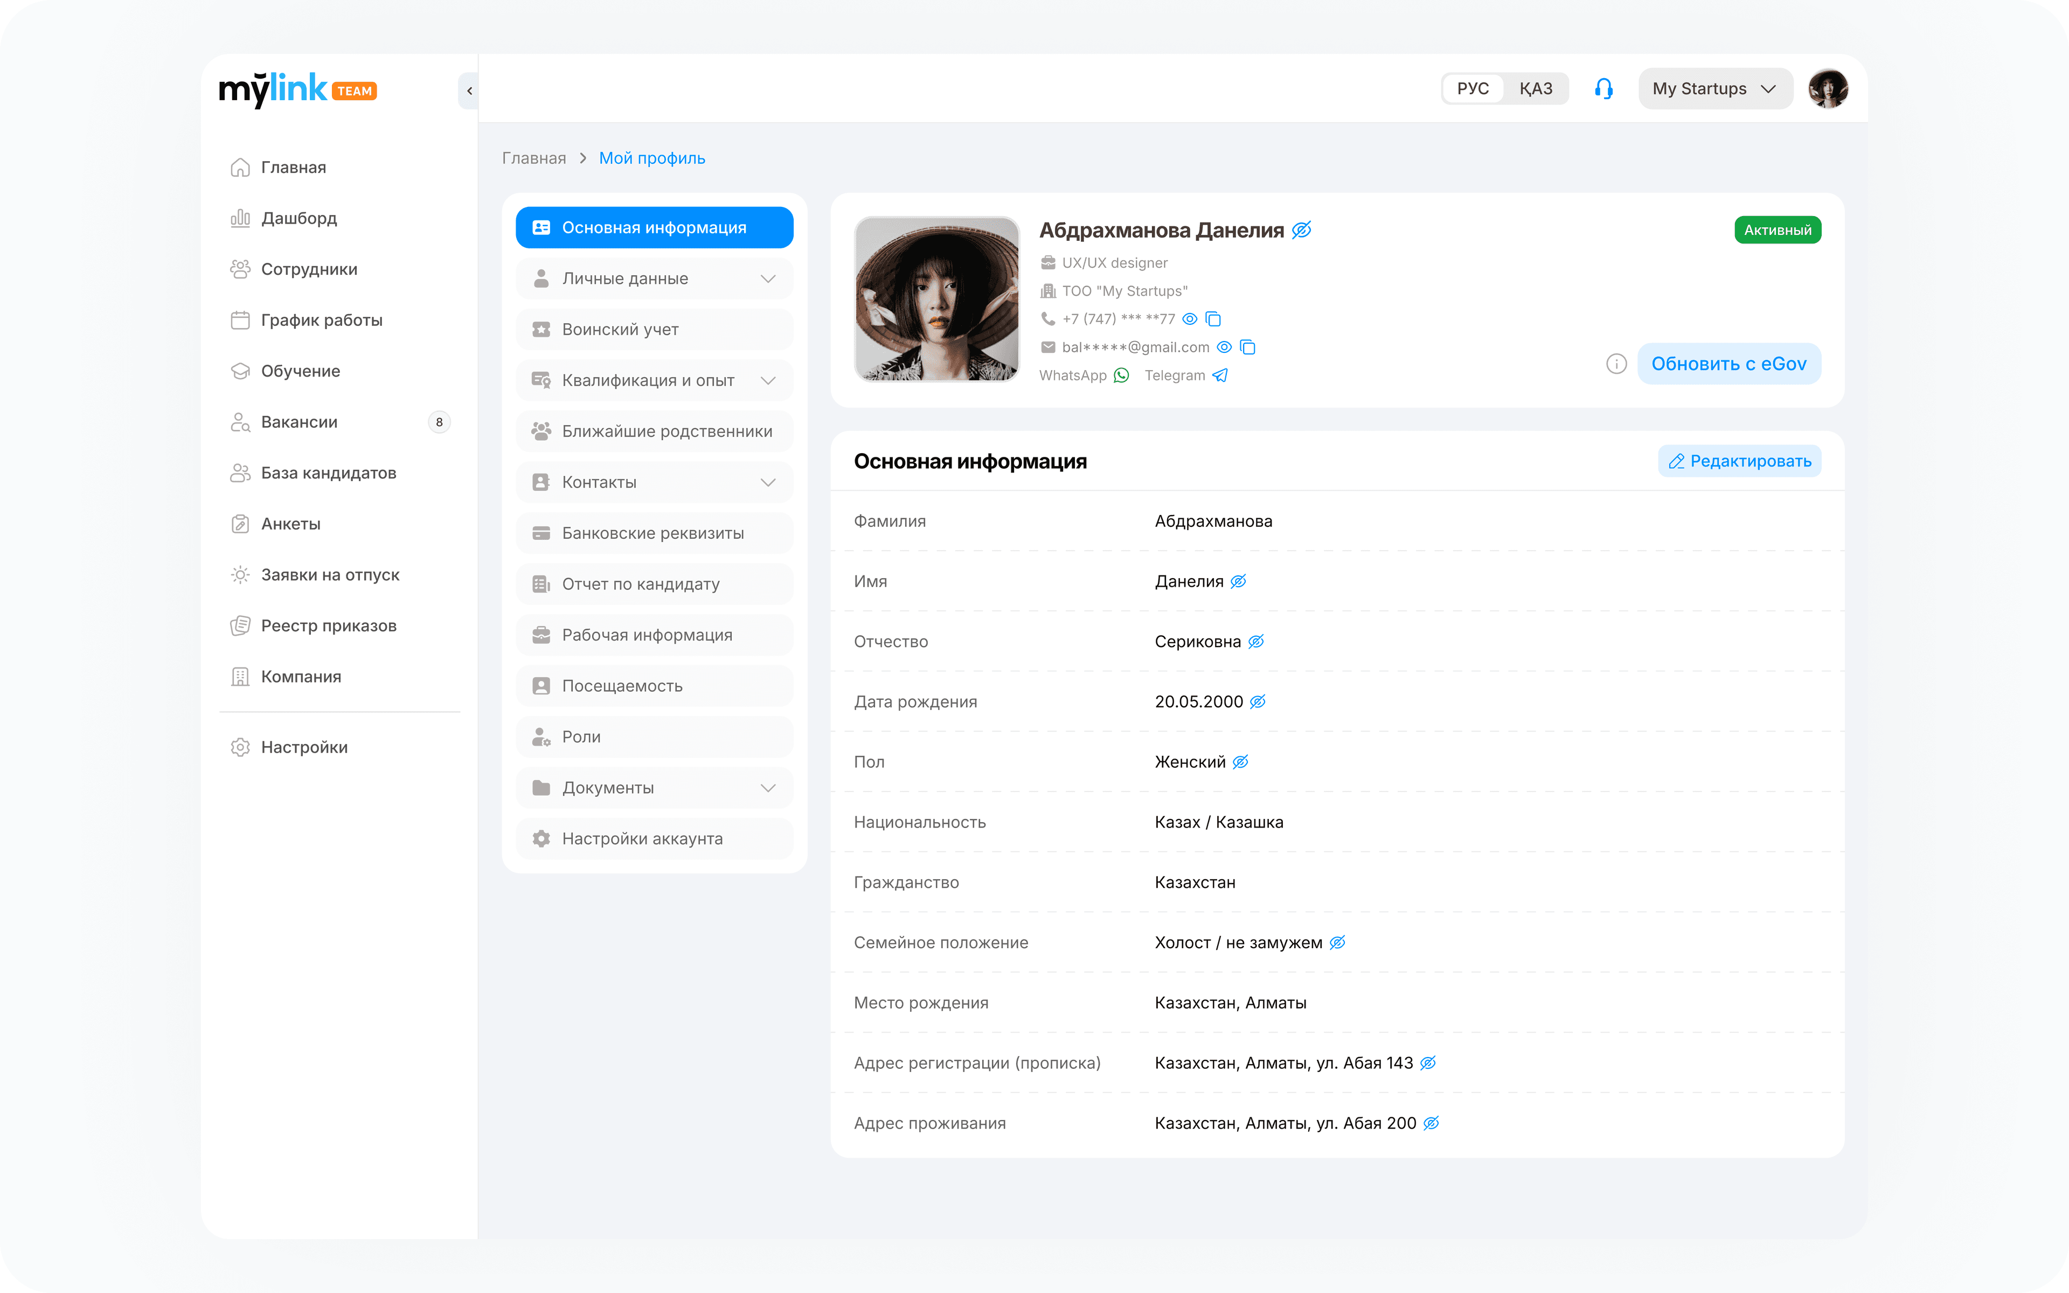Image resolution: width=2069 pixels, height=1293 pixels.
Task: Expand the Личные данные section
Action: click(654, 279)
